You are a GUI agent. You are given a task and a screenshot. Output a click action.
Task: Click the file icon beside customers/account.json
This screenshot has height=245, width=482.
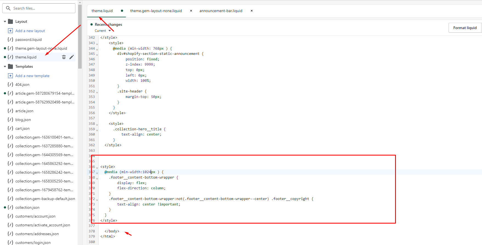[x=10, y=216]
